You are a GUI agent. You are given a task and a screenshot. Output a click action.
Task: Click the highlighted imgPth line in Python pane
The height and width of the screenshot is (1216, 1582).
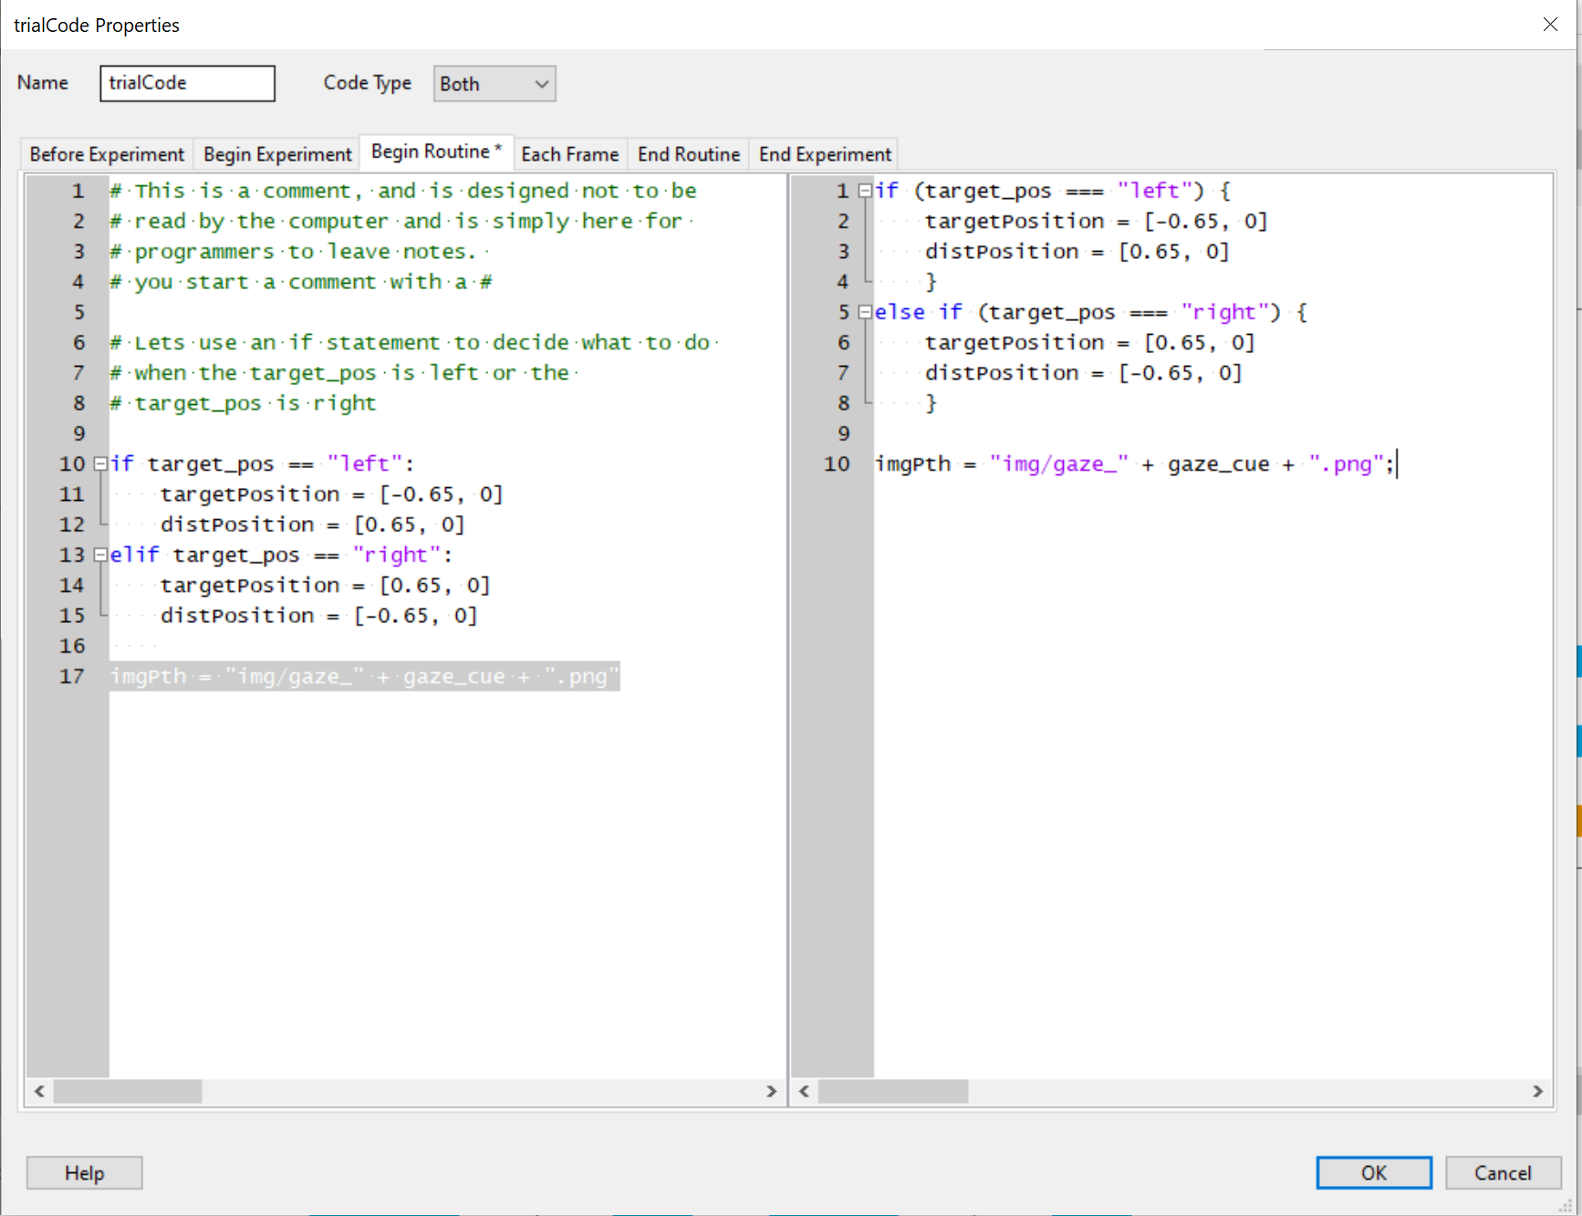364,677
